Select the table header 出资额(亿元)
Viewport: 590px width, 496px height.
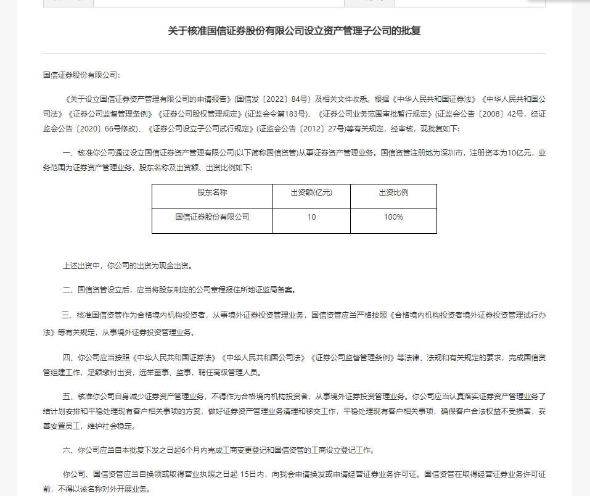pyautogui.click(x=311, y=192)
